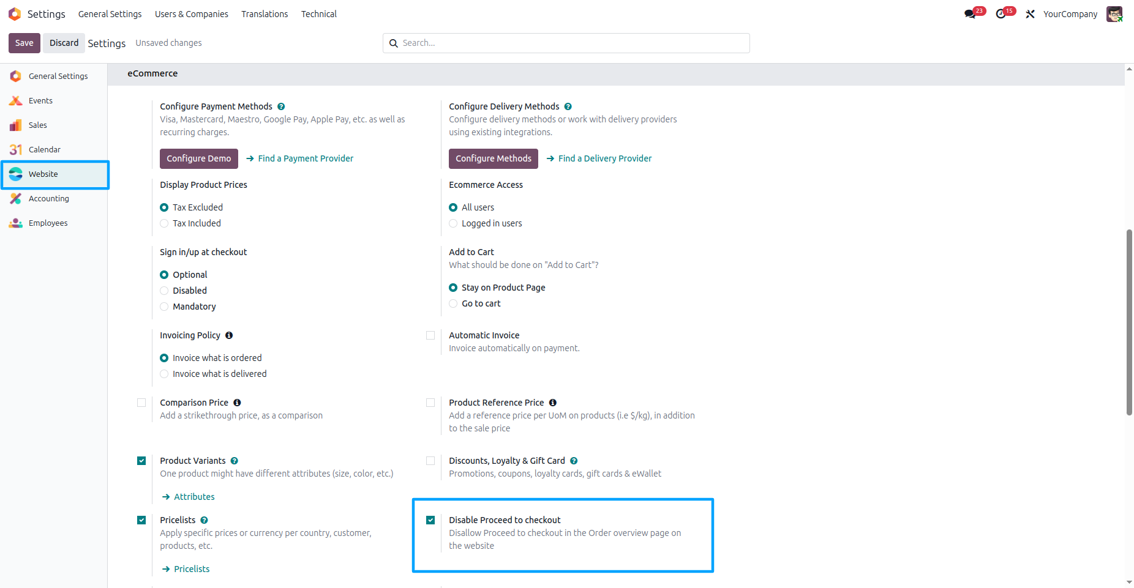1134x588 pixels.
Task: Open the messaging conversations icon
Action: point(969,13)
